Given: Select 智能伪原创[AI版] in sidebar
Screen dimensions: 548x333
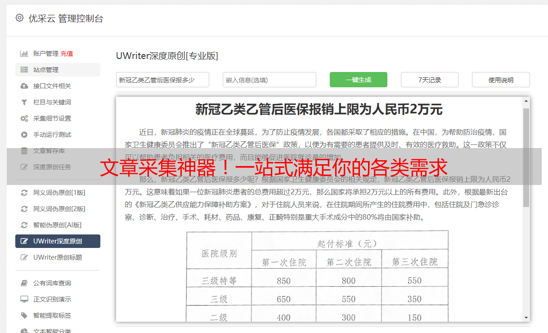Looking at the screenshot, I should [x=57, y=225].
